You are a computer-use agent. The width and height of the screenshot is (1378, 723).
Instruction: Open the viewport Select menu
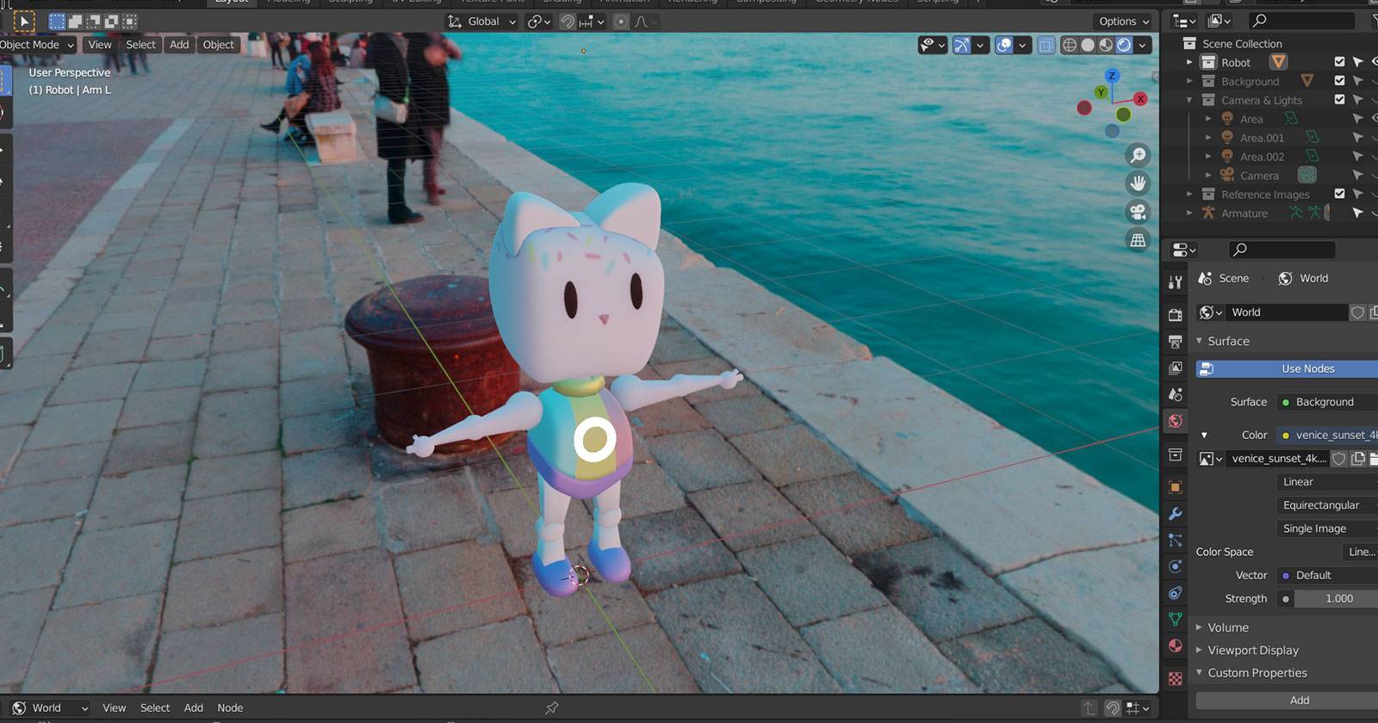point(140,45)
